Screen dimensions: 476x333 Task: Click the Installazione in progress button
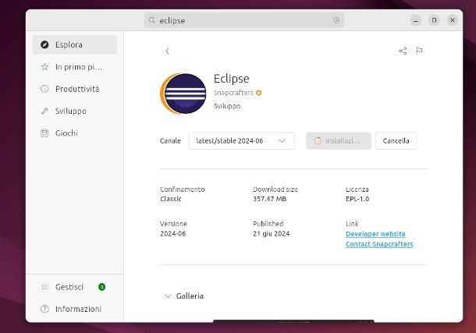click(x=339, y=140)
